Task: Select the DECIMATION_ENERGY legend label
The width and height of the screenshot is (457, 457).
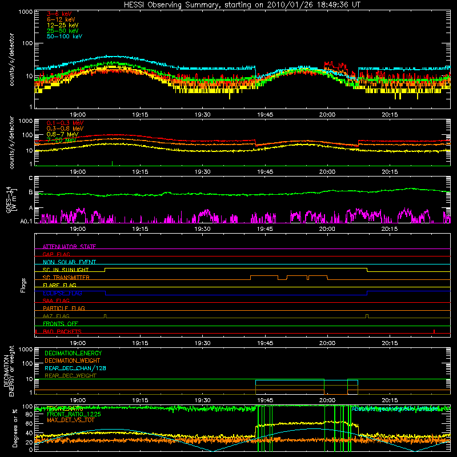Action: click(73, 353)
